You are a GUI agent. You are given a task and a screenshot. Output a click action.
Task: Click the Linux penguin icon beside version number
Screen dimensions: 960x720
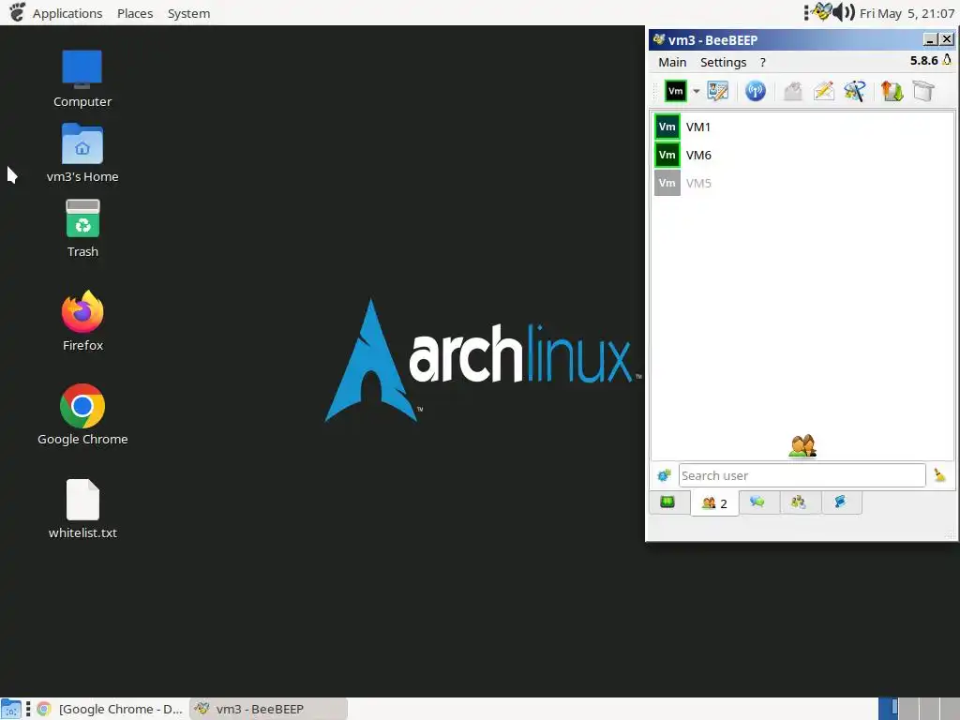pyautogui.click(x=947, y=60)
